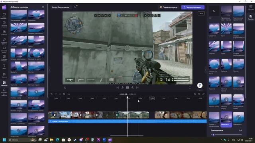Select the None transition option
Screen dimensions: 255x143
pyautogui.click(x=214, y=11)
